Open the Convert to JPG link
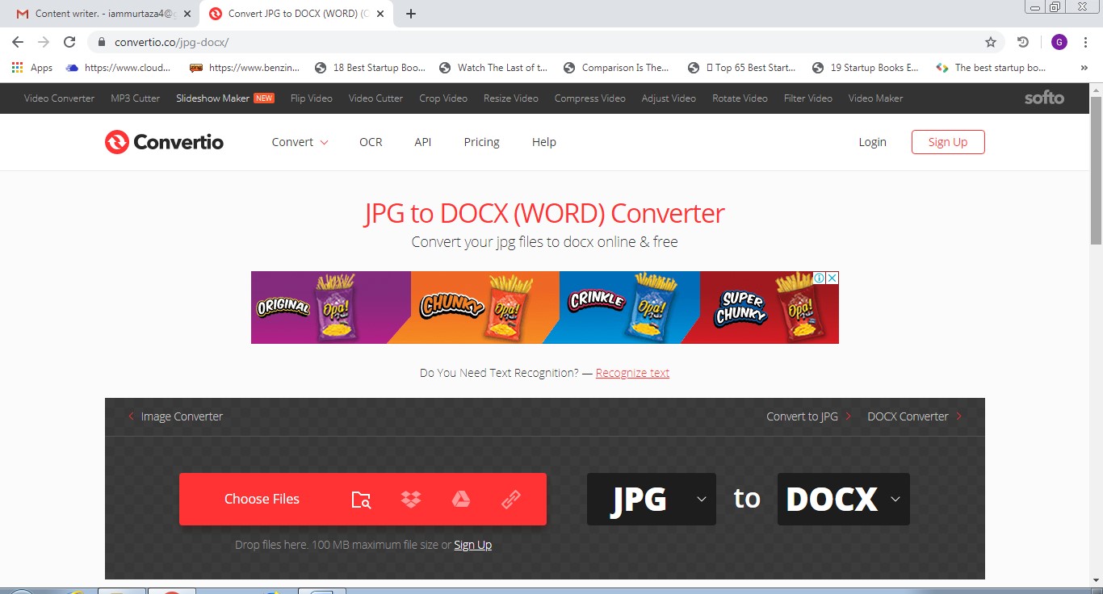The width and height of the screenshot is (1103, 594). 808,416
